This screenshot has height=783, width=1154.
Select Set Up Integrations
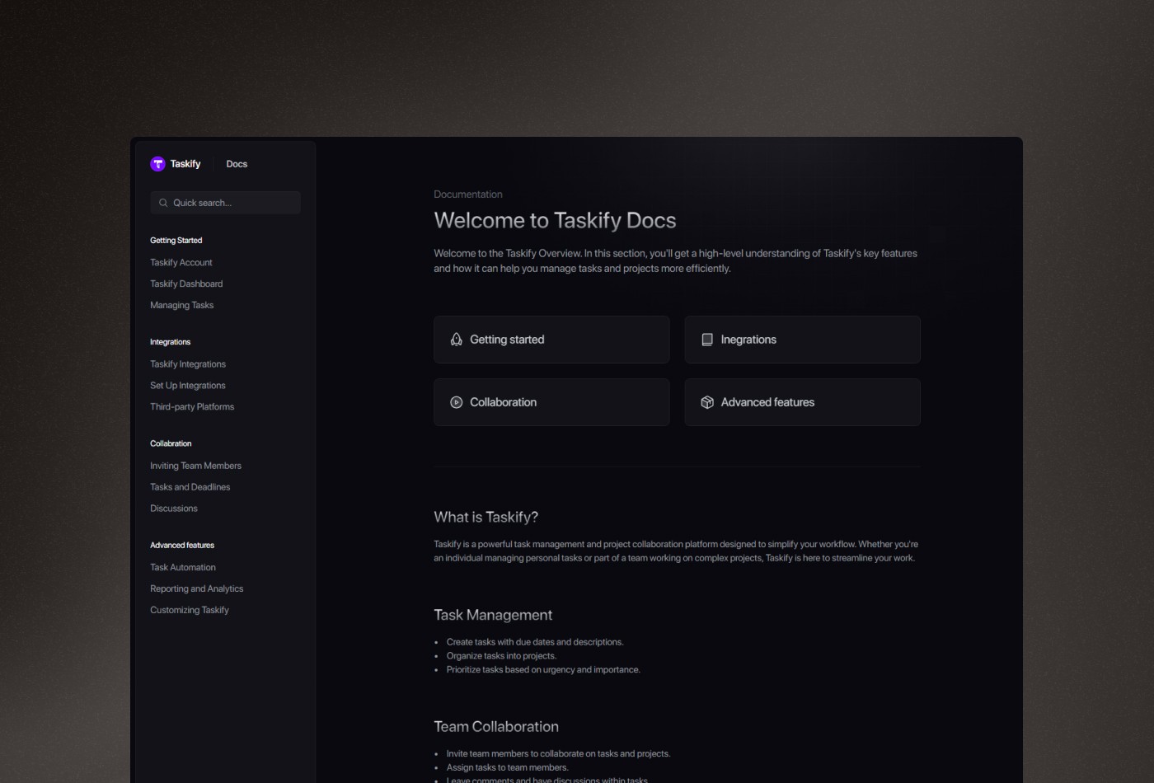[x=188, y=386]
